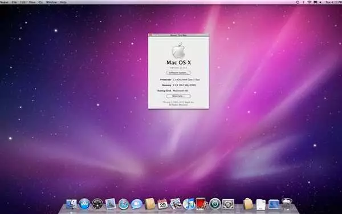This screenshot has width=342, height=214.
Task: Open the Window menu
Action: click(51, 2)
